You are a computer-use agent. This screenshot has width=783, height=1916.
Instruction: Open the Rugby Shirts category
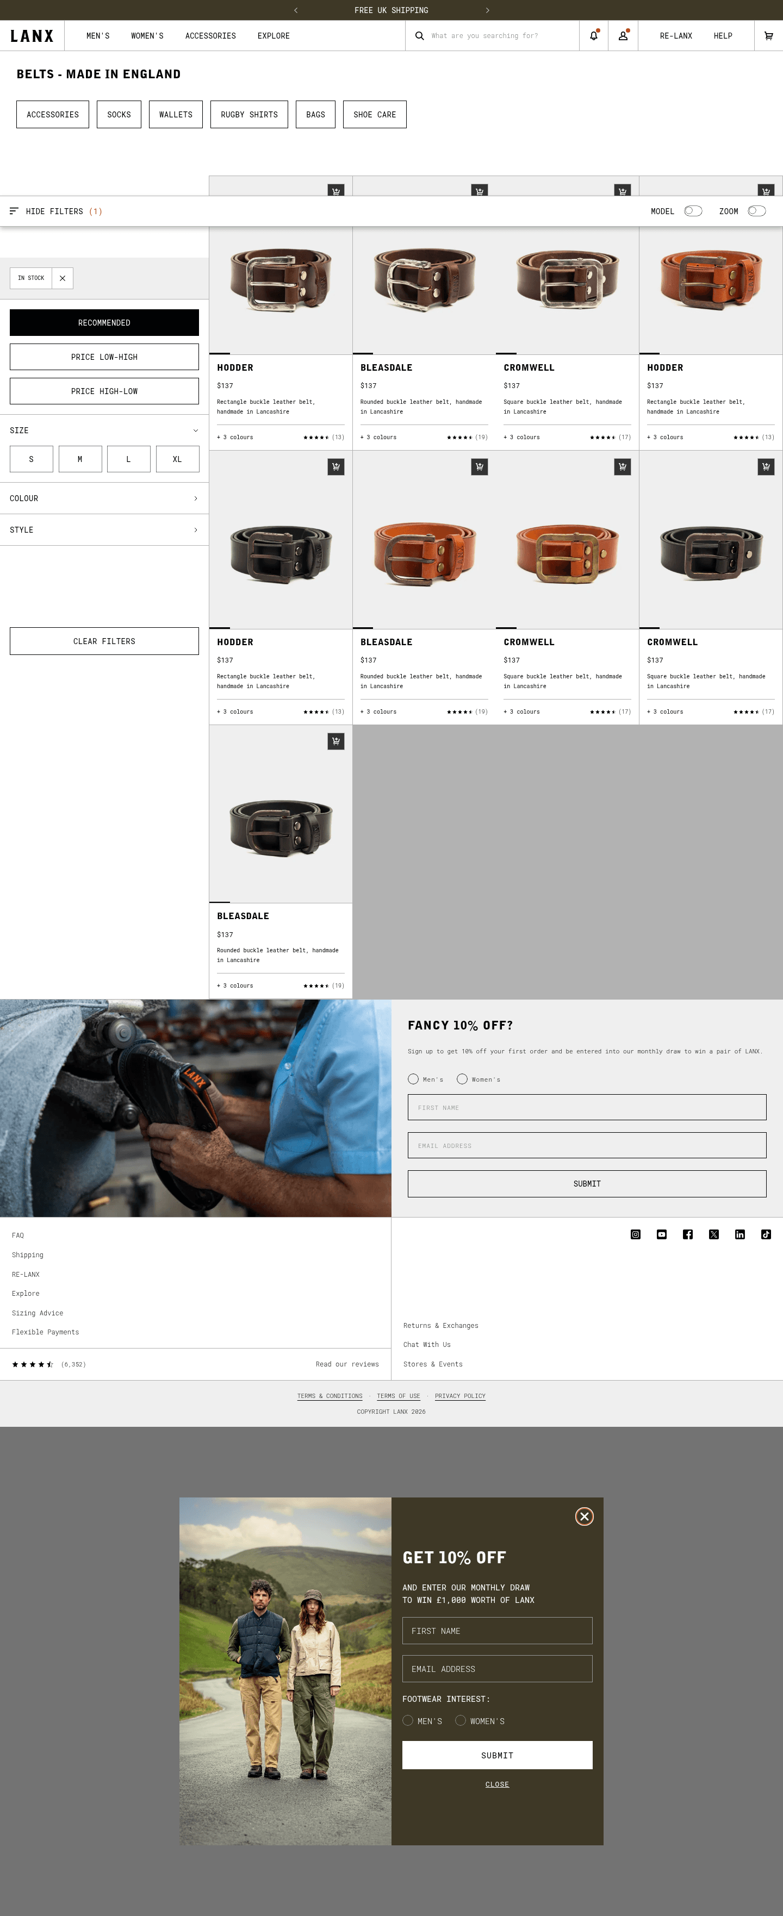[x=250, y=115]
